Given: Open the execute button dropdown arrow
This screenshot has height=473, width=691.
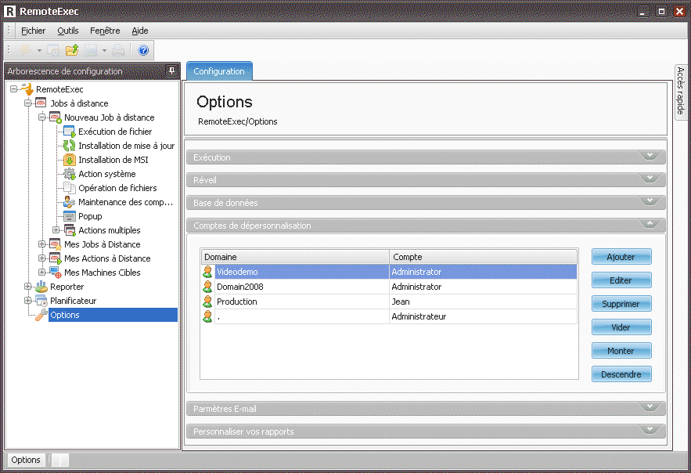Looking at the screenshot, I should (39, 51).
